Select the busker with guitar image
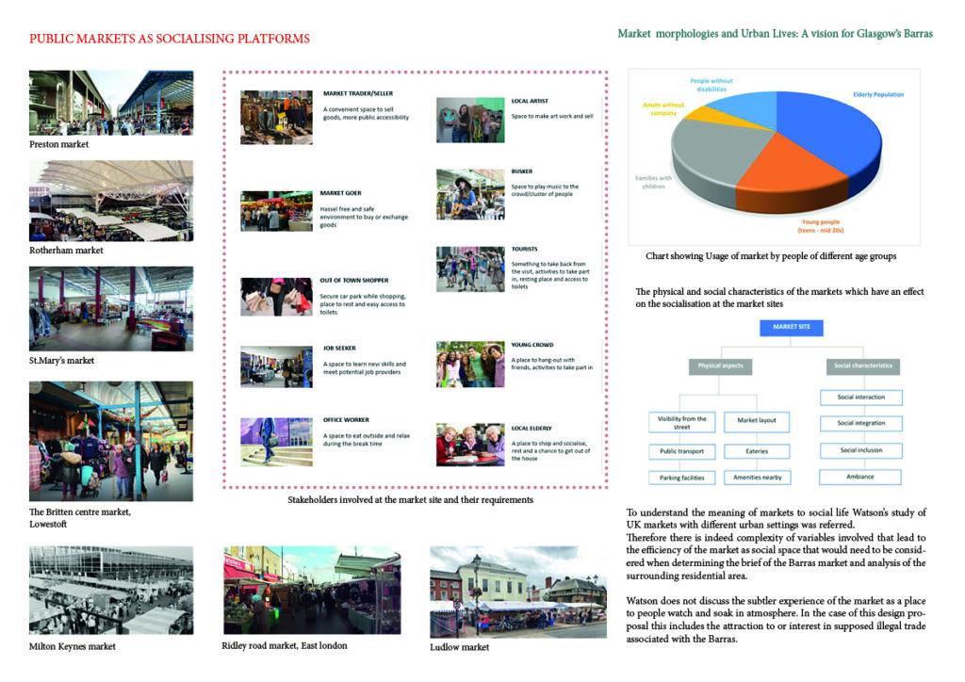 click(x=469, y=193)
